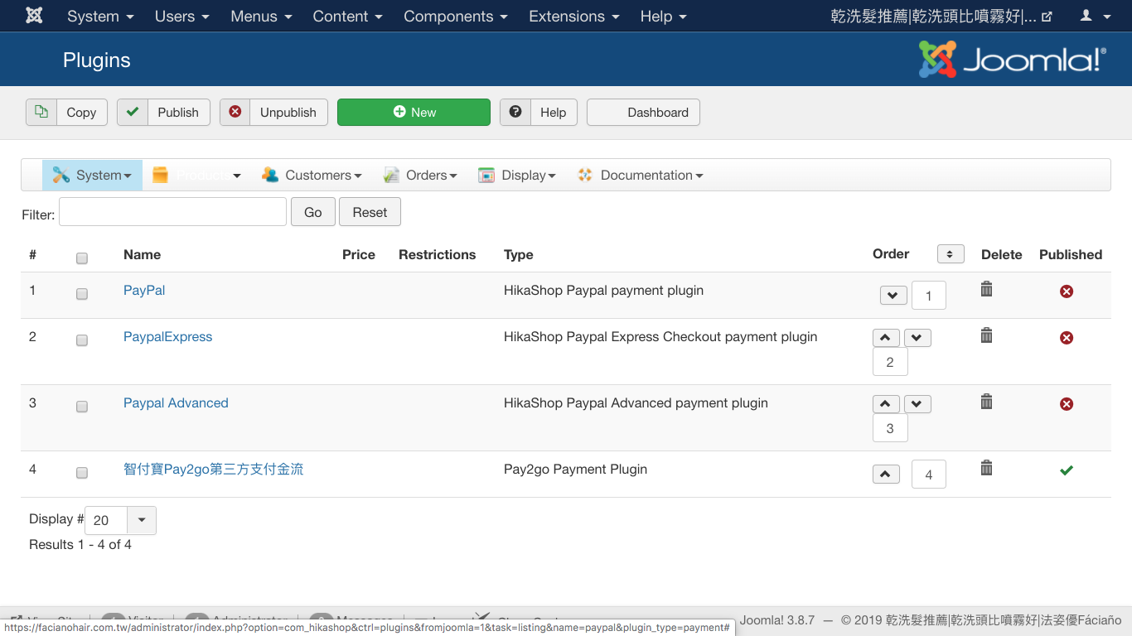Delete the PayPal plugin via trash icon
The height and width of the screenshot is (636, 1132).
pos(986,289)
